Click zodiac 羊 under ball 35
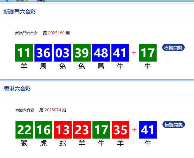The image size is (194, 158). point(121,143)
